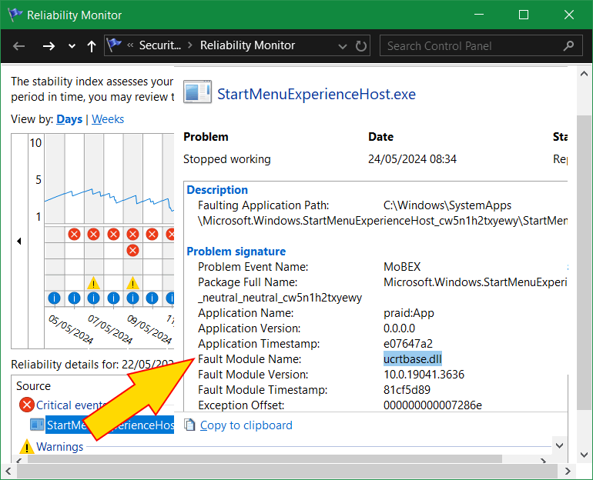Click the warning triangle above 09/05/2024
This screenshot has height=480, width=593.
[132, 283]
